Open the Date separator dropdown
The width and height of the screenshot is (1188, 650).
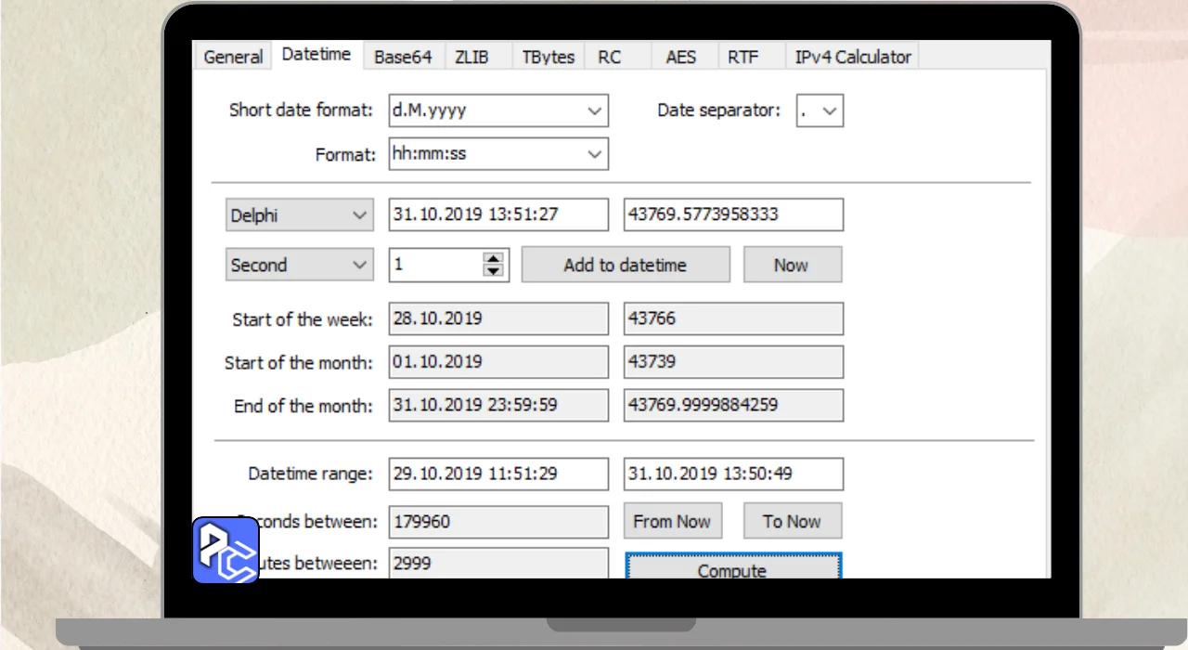click(x=830, y=110)
